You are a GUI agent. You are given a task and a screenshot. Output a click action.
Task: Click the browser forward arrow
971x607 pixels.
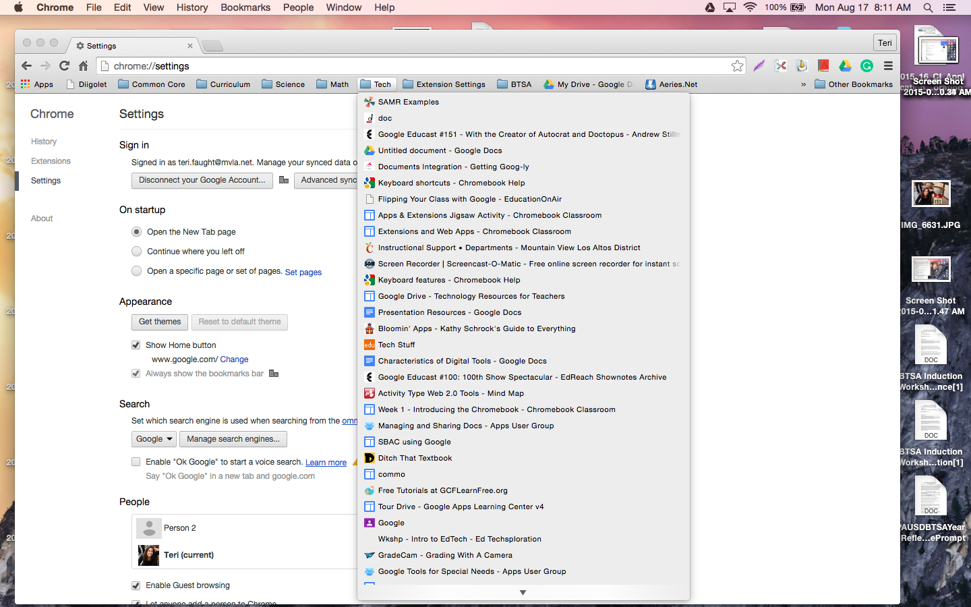click(45, 65)
